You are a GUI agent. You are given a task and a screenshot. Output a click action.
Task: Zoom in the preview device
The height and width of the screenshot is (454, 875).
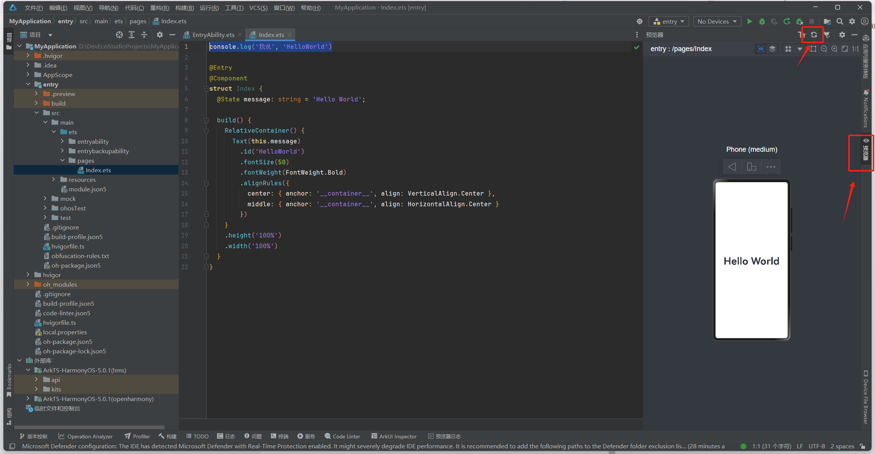[x=835, y=49]
